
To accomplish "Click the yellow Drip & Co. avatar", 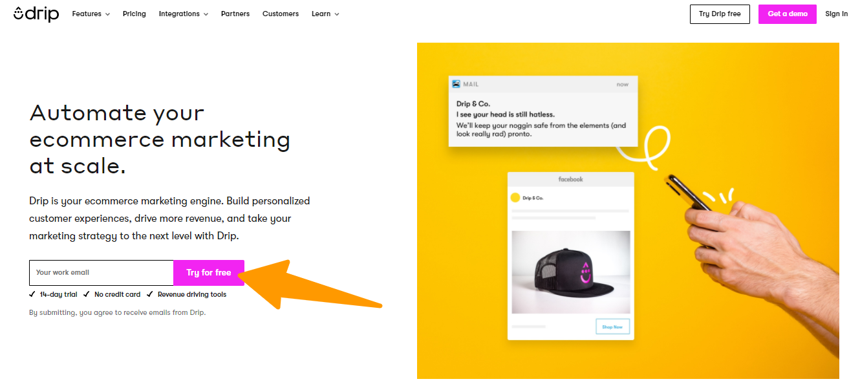I will click(515, 198).
